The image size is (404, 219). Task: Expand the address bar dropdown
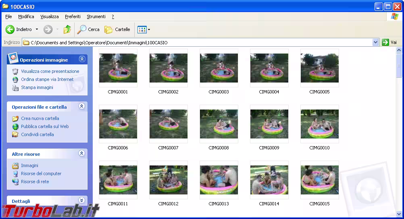tap(375, 42)
